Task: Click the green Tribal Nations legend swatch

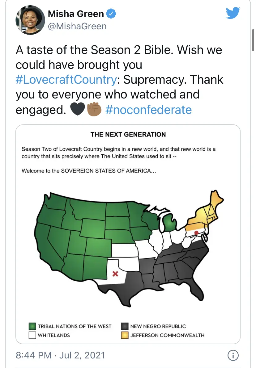Action: pos(32,326)
